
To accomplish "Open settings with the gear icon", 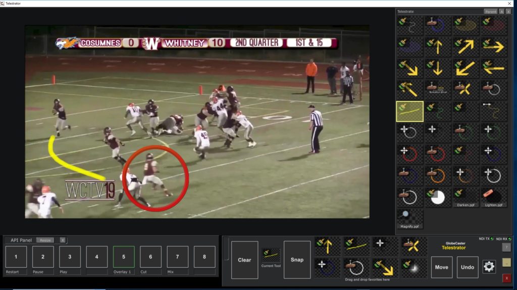I will point(489,267).
